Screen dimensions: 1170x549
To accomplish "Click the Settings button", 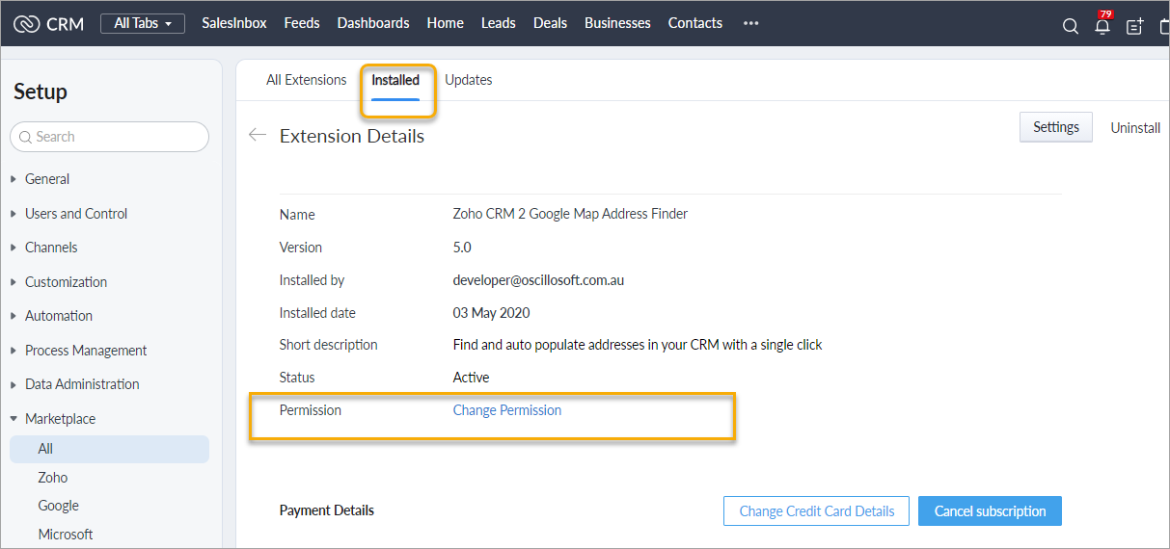I will (1056, 127).
